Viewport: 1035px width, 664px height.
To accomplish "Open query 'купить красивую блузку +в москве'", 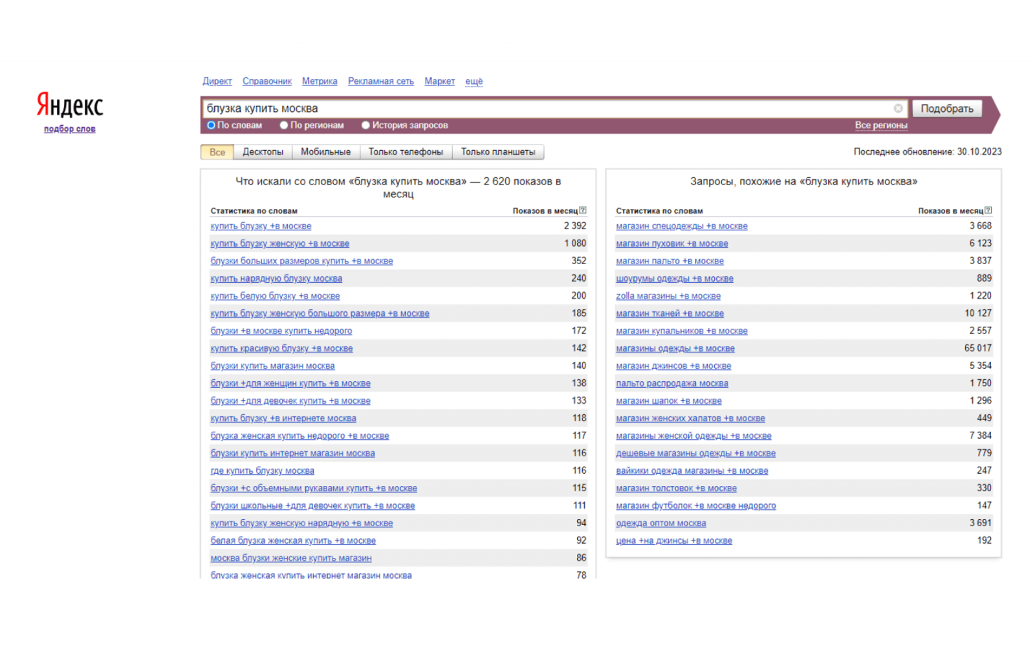I will (281, 349).
